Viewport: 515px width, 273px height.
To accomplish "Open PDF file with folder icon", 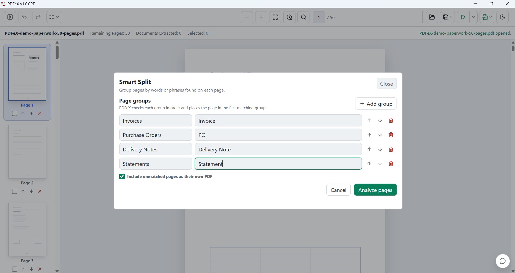I will [x=432, y=17].
